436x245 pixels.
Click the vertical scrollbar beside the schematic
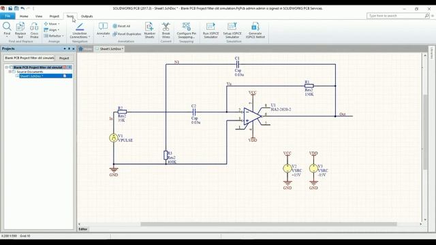[425, 132]
